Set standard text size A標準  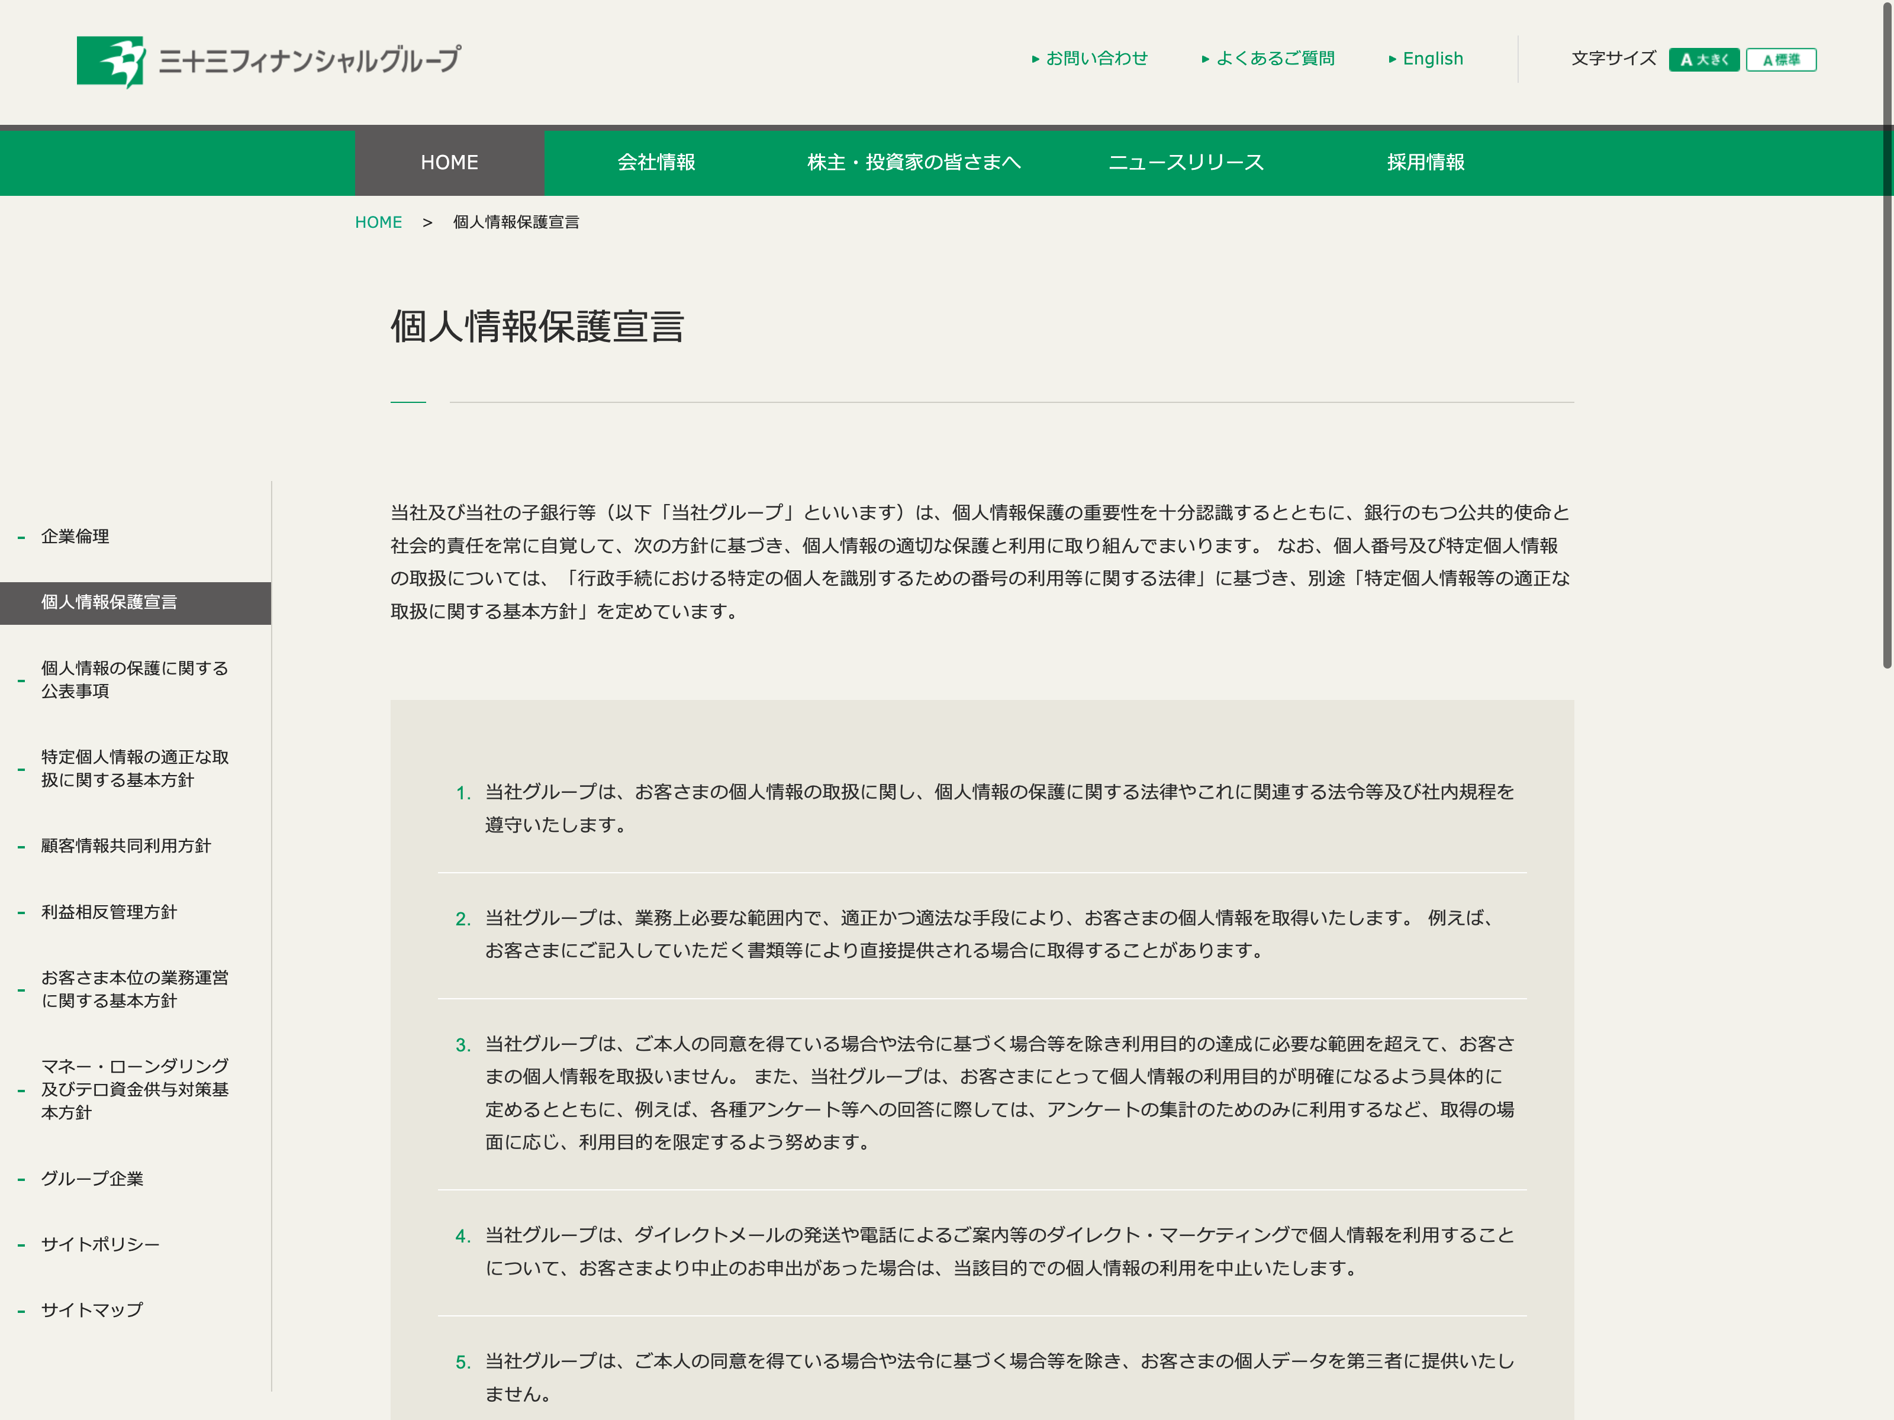click(1780, 60)
